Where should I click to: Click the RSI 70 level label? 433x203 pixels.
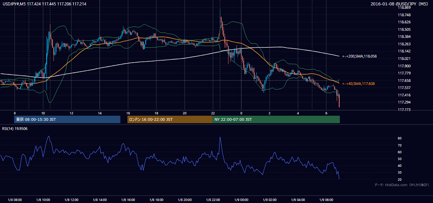400,145
